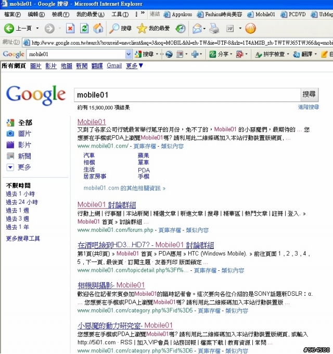333x354 pixels.
Task: Open the 編輯(E) menu
Action: point(36,15)
